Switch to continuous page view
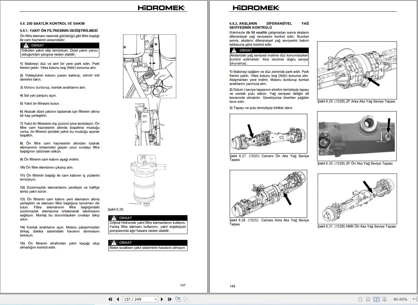418x305 pixels. (x=368, y=299)
